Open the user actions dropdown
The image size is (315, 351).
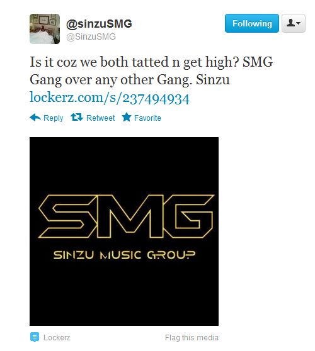click(x=294, y=23)
